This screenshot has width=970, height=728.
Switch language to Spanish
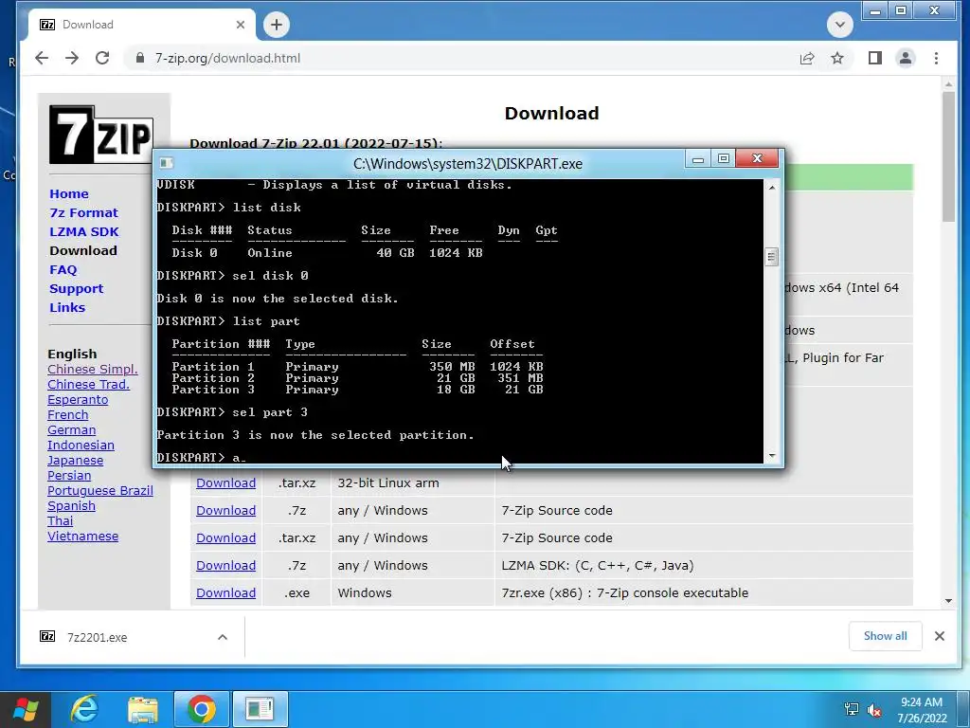coord(72,506)
